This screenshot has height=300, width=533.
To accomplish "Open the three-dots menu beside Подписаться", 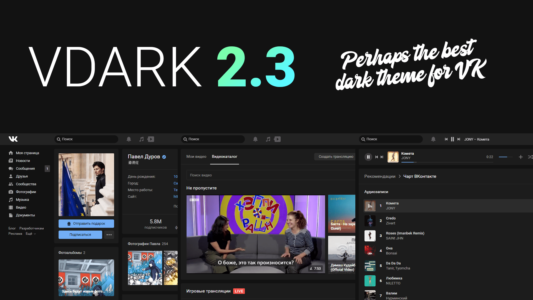I will coord(109,235).
